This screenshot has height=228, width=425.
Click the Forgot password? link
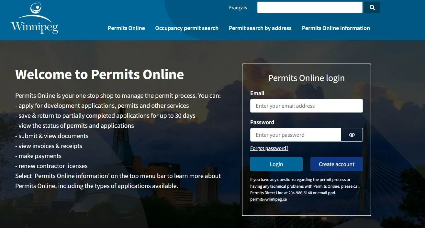269,148
